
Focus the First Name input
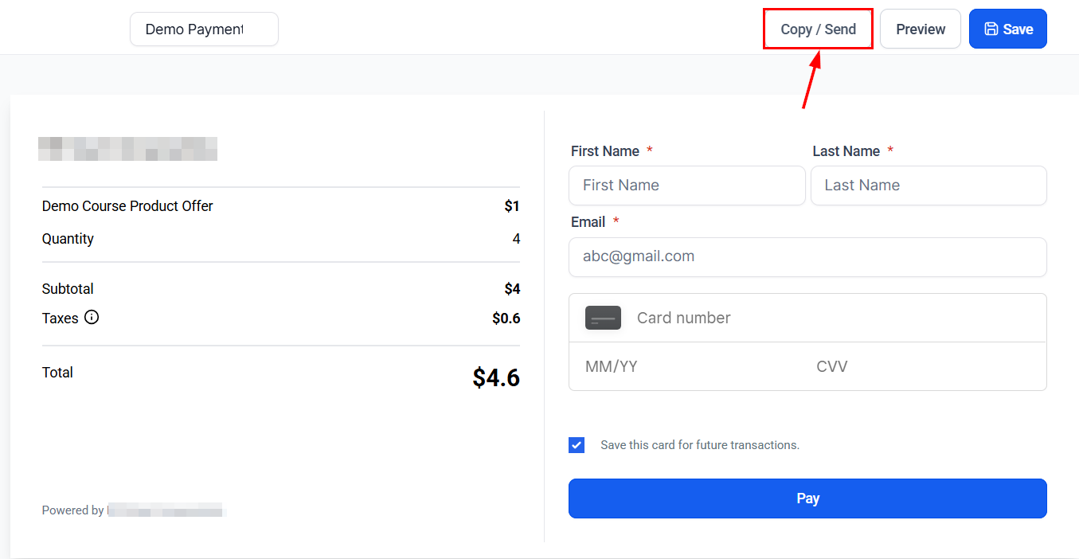686,186
